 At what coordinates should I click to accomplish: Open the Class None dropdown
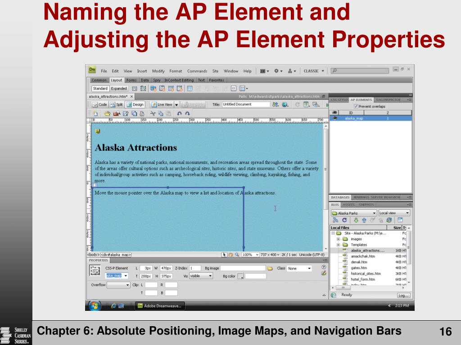(299, 269)
